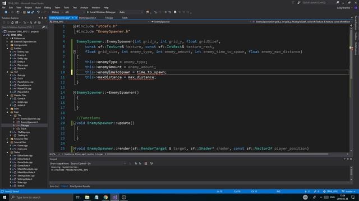Switch to the Tile.cpp editor tab
359x201 pixels.
(x=109, y=18)
